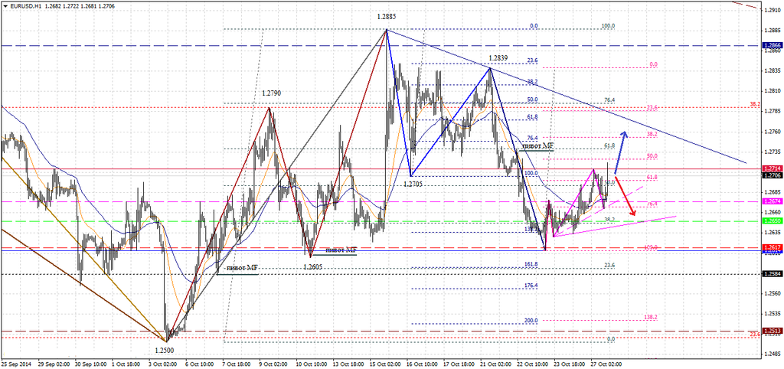The image size is (784, 369).
Task: Click the 3 Oct 02:00 time label
Action: tap(162, 364)
